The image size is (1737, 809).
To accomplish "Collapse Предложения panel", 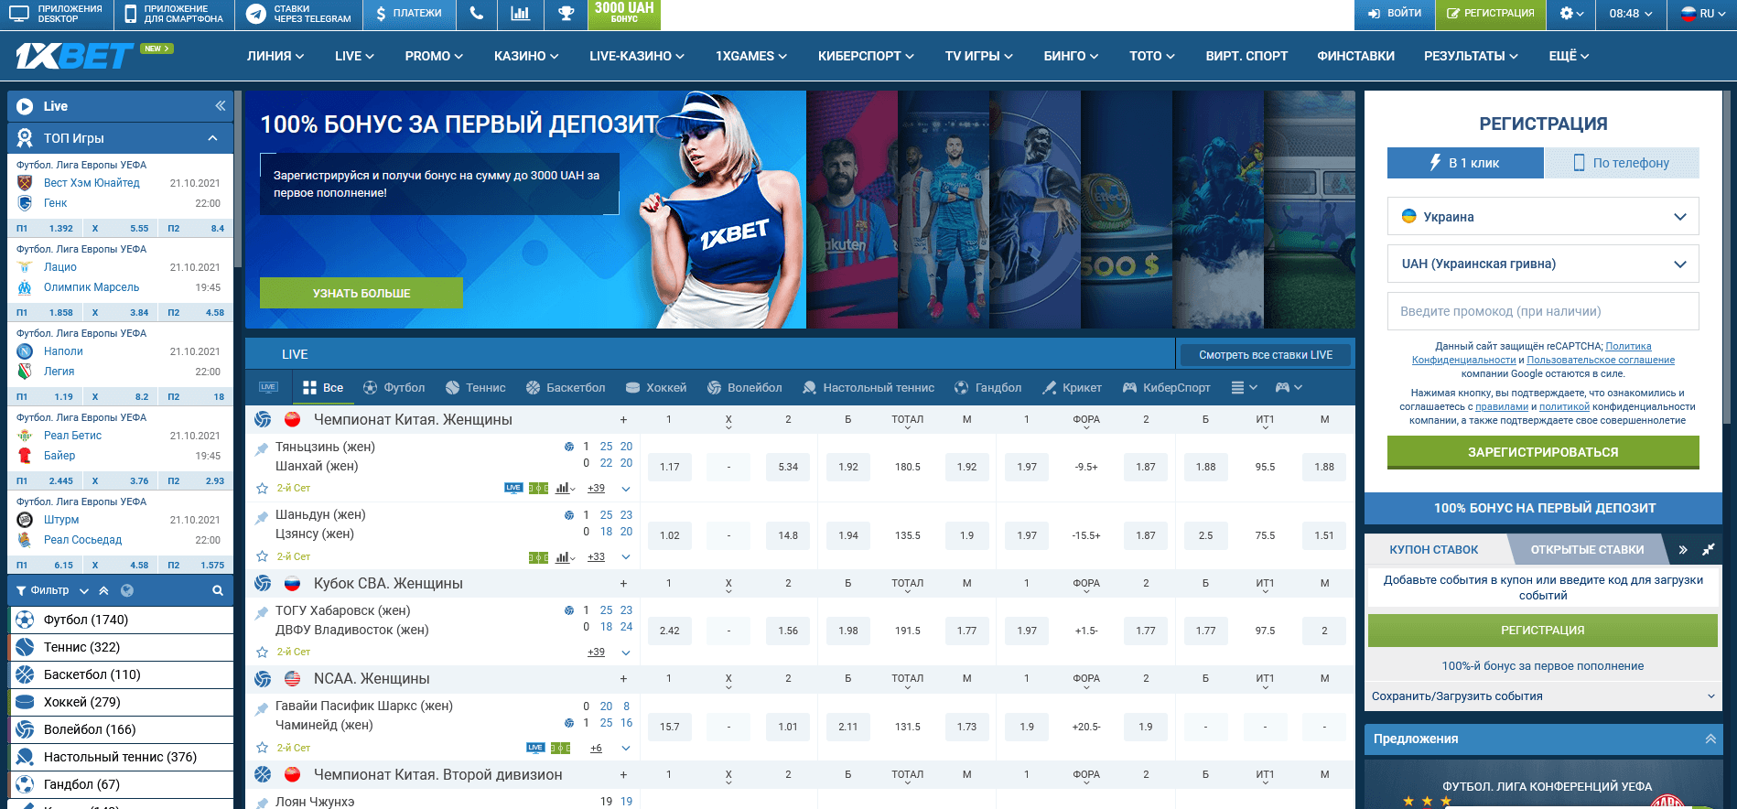I will pyautogui.click(x=1710, y=739).
